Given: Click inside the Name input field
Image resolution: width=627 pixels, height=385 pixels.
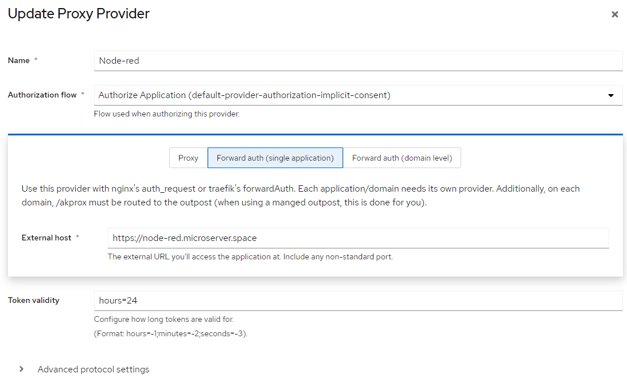Looking at the screenshot, I should (x=359, y=61).
